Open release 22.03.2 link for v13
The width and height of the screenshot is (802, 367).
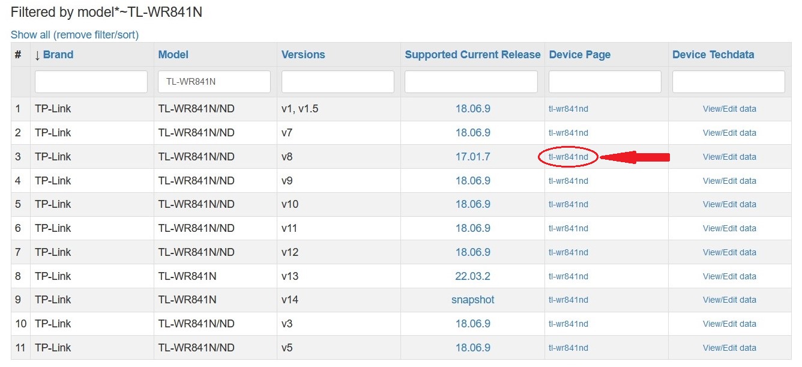point(472,276)
